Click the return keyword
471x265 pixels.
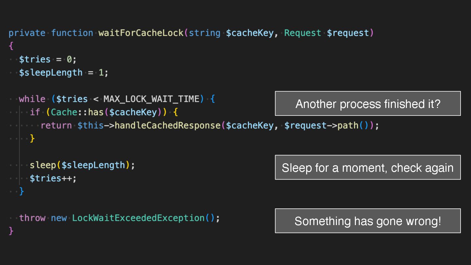point(56,126)
